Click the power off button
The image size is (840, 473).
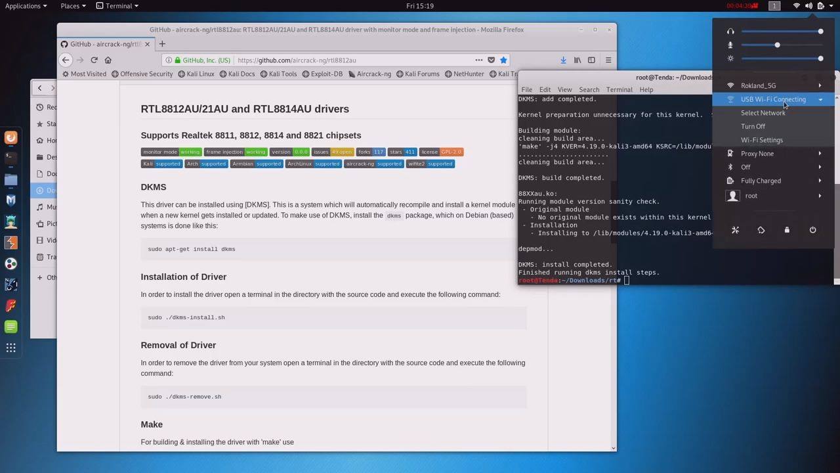812,230
